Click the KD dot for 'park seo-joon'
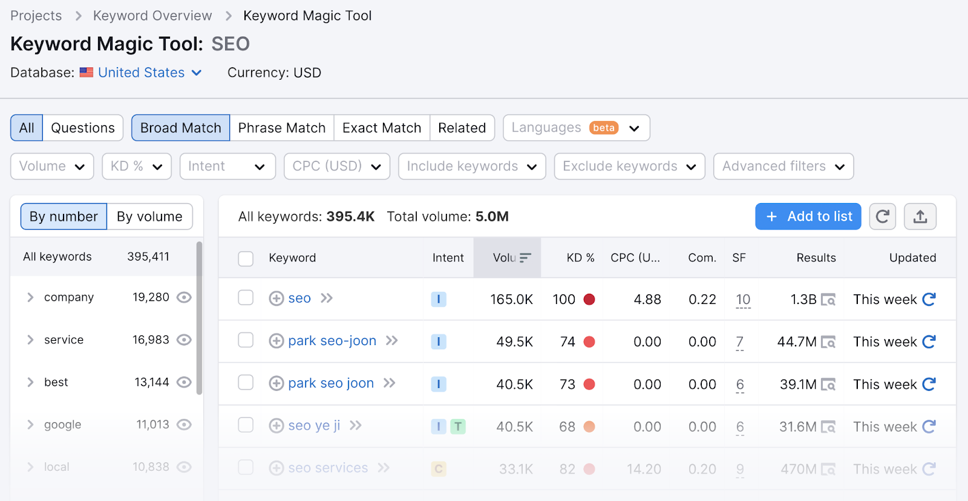The height and width of the screenshot is (501, 968). click(x=589, y=341)
